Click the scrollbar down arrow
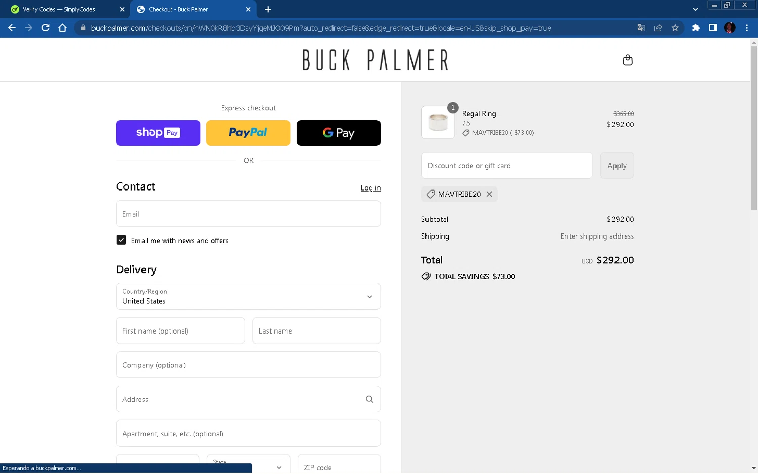 pos(753,468)
